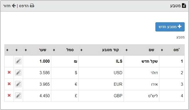Select the 3.586 rate cell
The image size is (189, 110).
[x=37, y=73]
